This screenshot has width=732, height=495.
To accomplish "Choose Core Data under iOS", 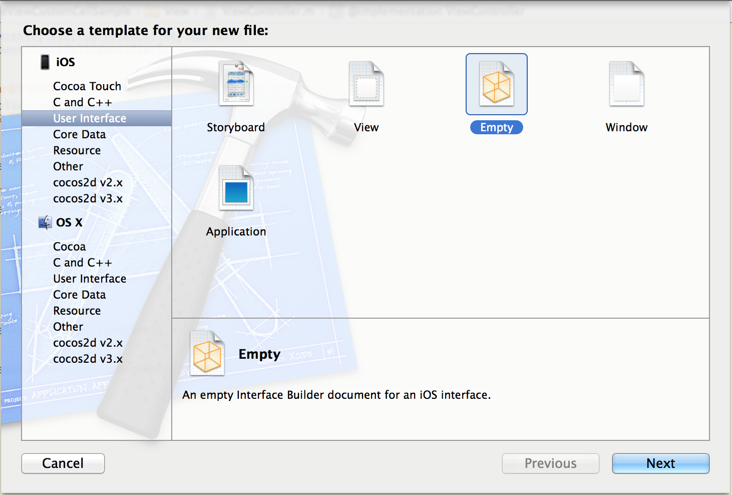I will (x=80, y=134).
